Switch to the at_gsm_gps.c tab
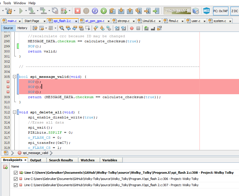 (95, 21)
